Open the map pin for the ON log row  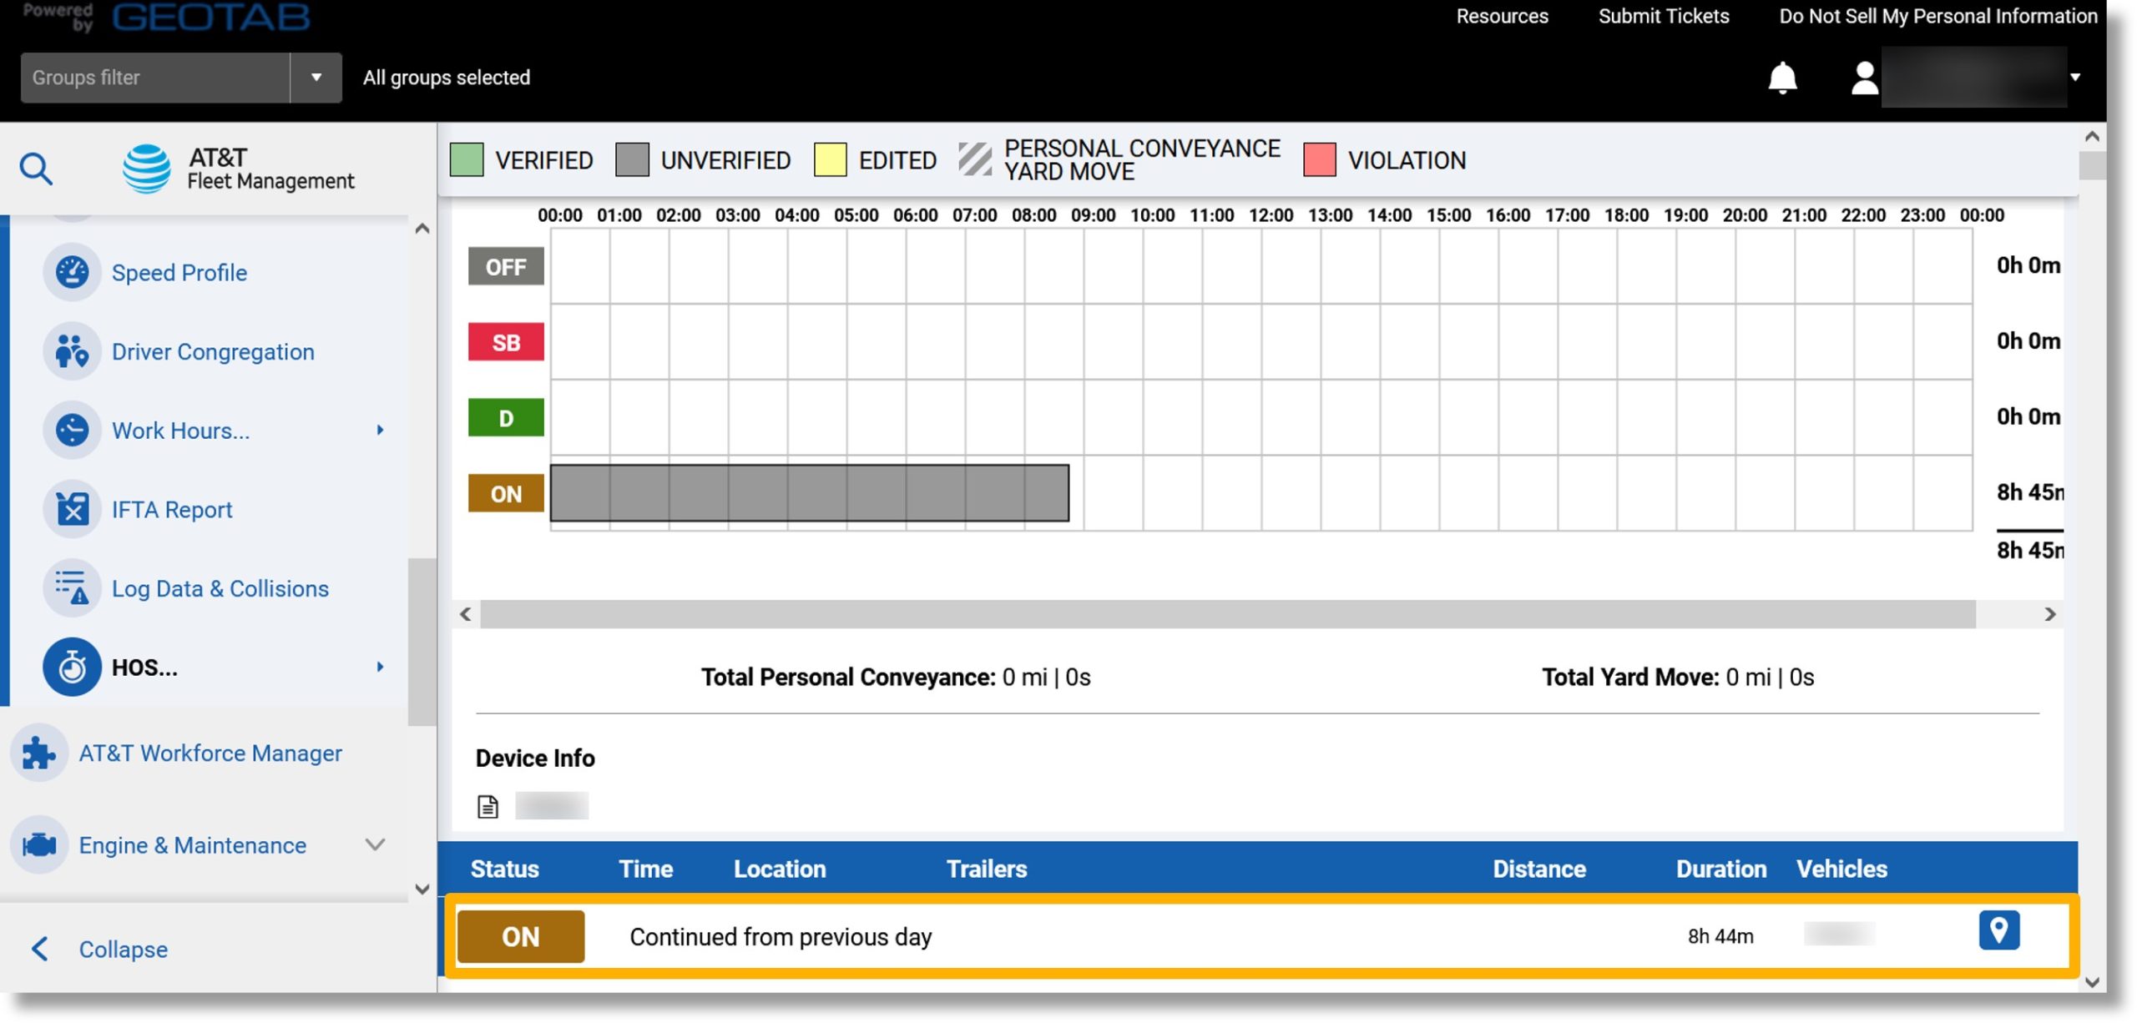1998,930
